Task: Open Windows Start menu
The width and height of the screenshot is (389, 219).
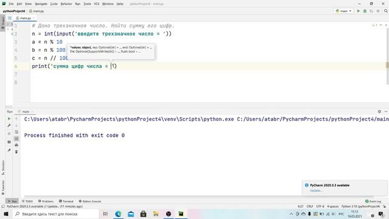Action: coord(5,214)
